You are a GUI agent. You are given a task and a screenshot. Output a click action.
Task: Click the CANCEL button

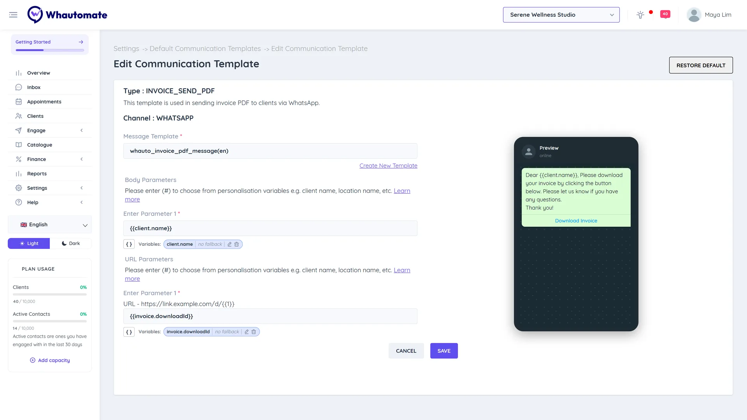[x=406, y=351]
